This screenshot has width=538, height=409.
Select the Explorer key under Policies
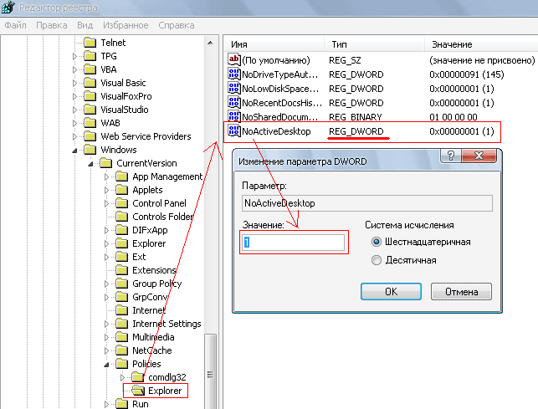pyautogui.click(x=165, y=391)
